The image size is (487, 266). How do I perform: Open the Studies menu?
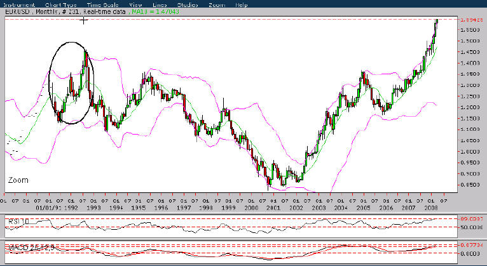(188, 4)
